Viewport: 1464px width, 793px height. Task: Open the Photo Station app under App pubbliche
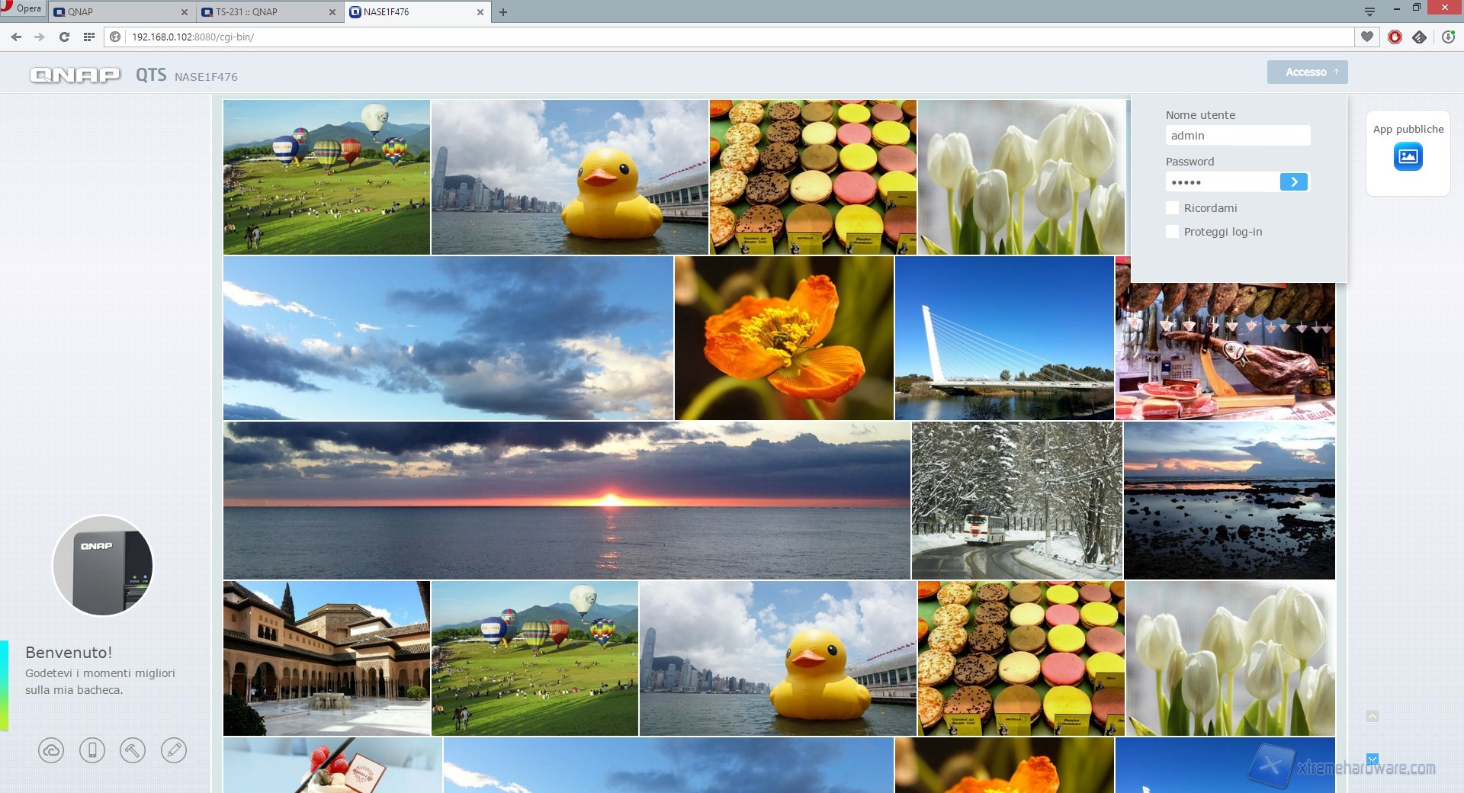(x=1408, y=157)
